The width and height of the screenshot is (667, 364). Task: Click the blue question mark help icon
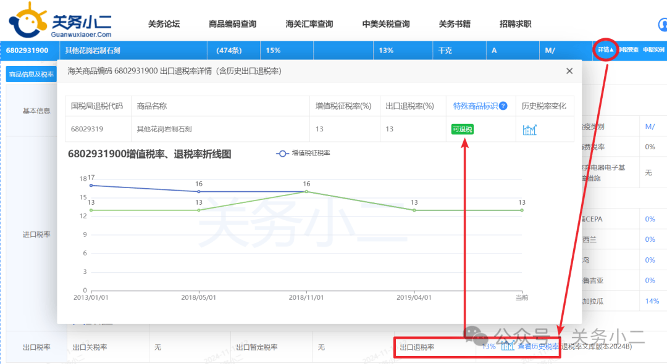pyautogui.click(x=503, y=106)
